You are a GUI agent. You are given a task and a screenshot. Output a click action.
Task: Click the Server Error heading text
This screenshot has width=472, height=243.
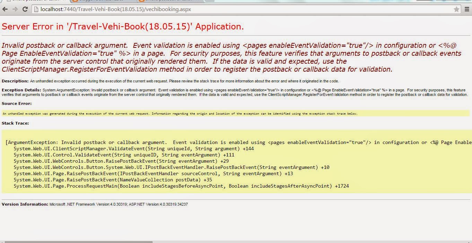[123, 27]
